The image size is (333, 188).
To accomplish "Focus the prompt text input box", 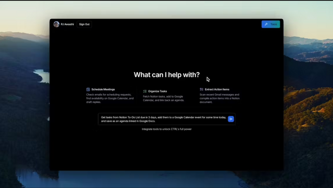I will coord(163,119).
